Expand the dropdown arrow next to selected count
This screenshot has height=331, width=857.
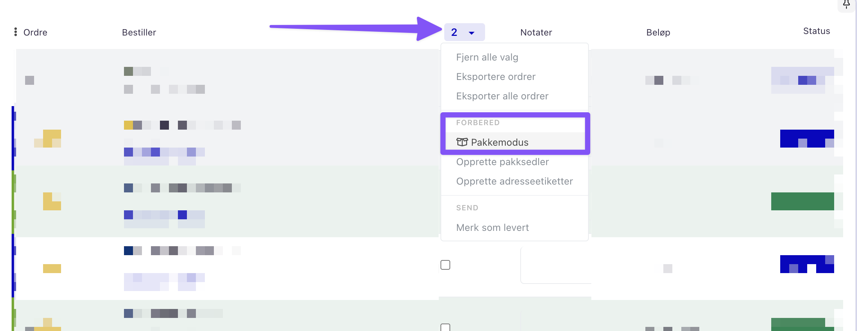(x=472, y=33)
